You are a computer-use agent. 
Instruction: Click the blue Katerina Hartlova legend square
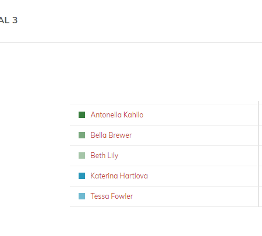[82, 176]
